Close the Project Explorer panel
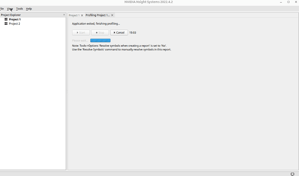 click(64, 15)
